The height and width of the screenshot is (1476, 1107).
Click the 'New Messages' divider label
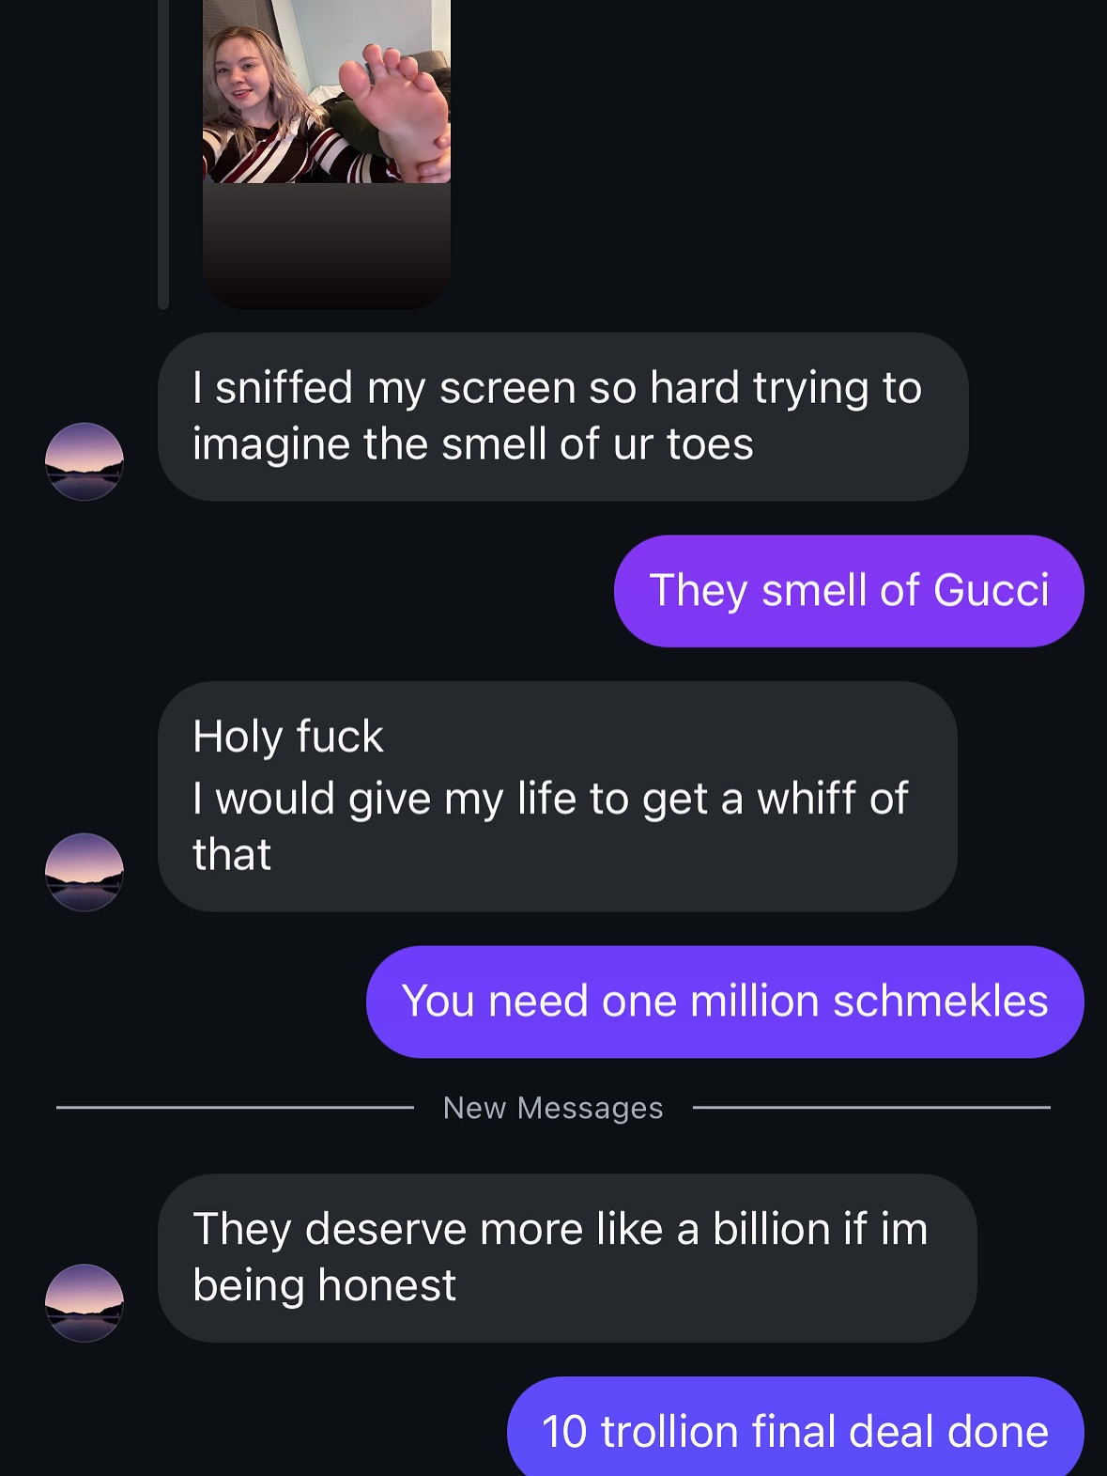click(553, 1108)
